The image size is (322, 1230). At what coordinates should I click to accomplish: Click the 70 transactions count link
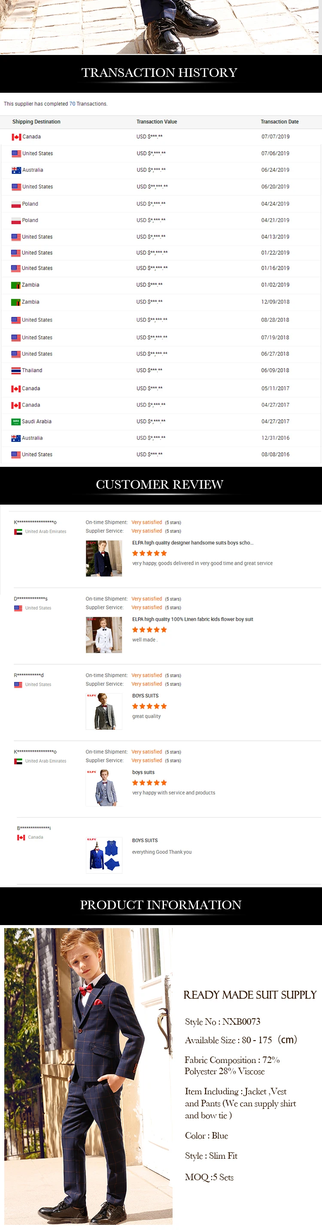tap(72, 104)
